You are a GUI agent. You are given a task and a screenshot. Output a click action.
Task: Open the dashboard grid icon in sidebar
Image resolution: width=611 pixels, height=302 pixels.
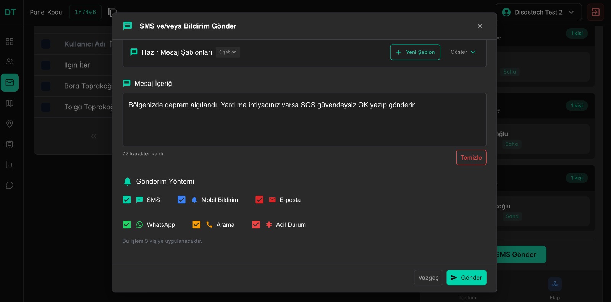pyautogui.click(x=10, y=41)
